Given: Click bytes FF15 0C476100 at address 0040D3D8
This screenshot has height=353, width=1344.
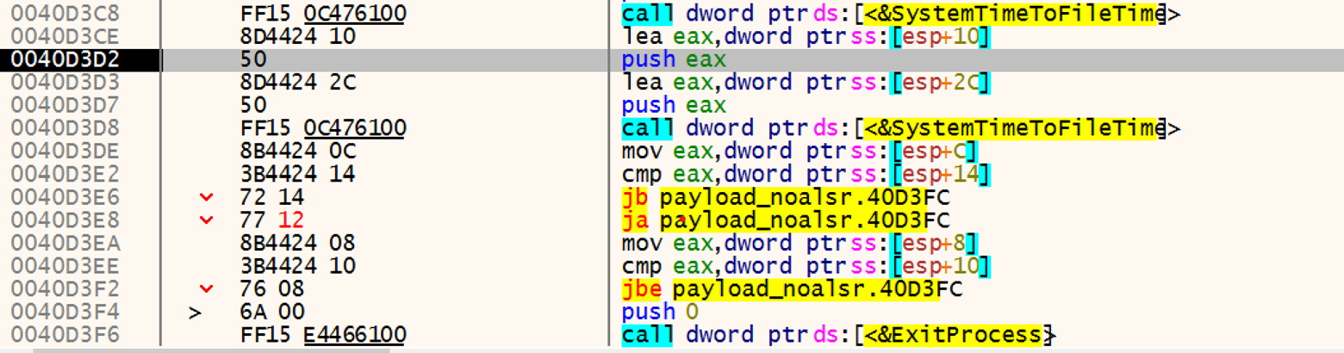Looking at the screenshot, I should (x=324, y=128).
